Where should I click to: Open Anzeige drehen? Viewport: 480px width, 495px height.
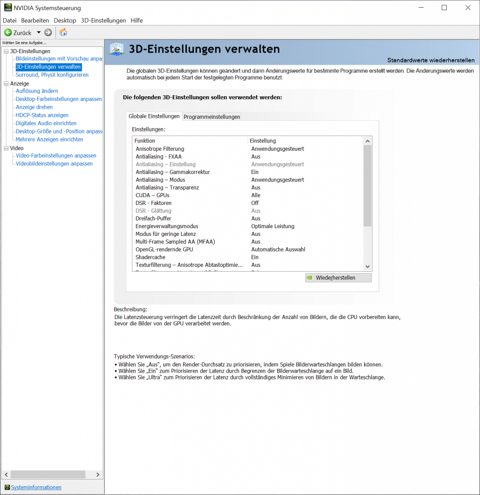coord(34,107)
